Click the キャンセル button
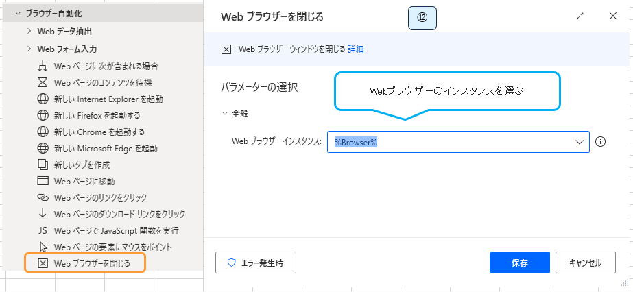 tap(585, 263)
